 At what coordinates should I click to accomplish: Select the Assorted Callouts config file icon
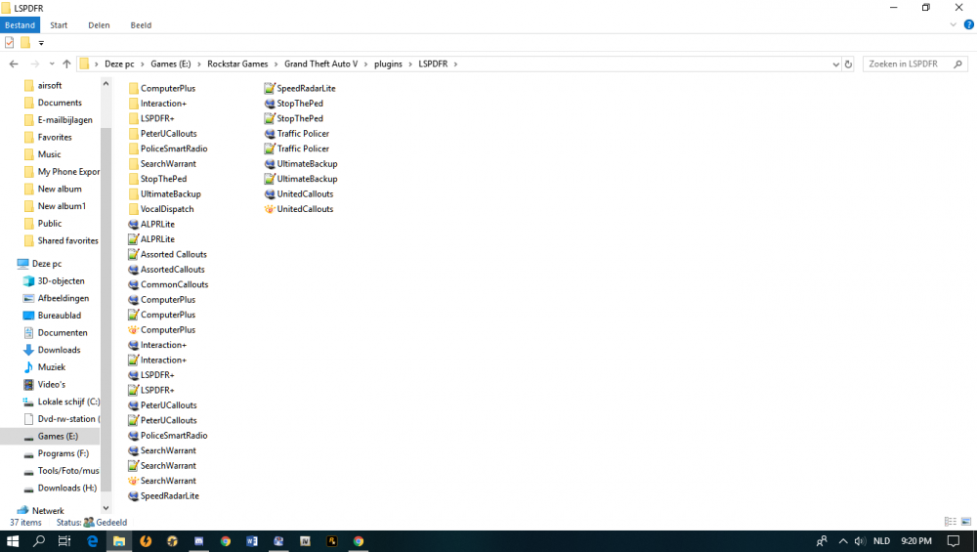pos(133,254)
